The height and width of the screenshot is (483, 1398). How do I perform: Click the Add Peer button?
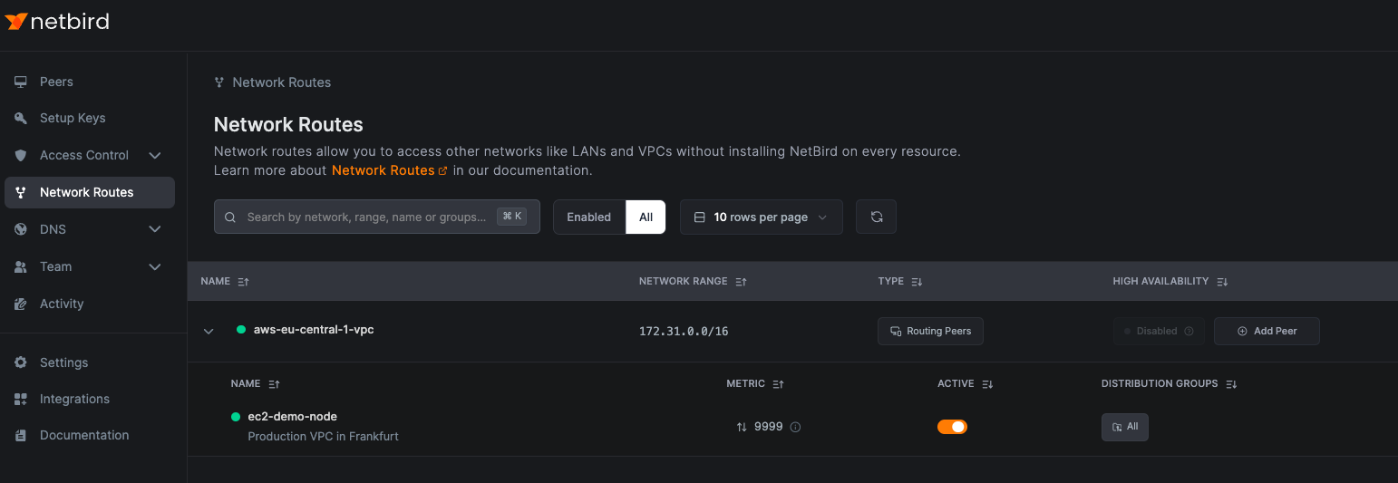pos(1266,332)
